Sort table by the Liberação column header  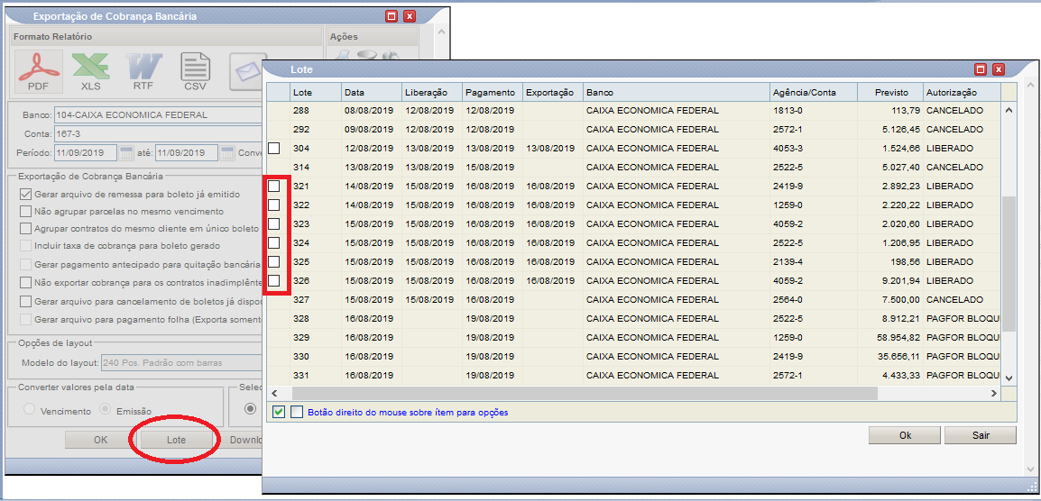coord(432,92)
